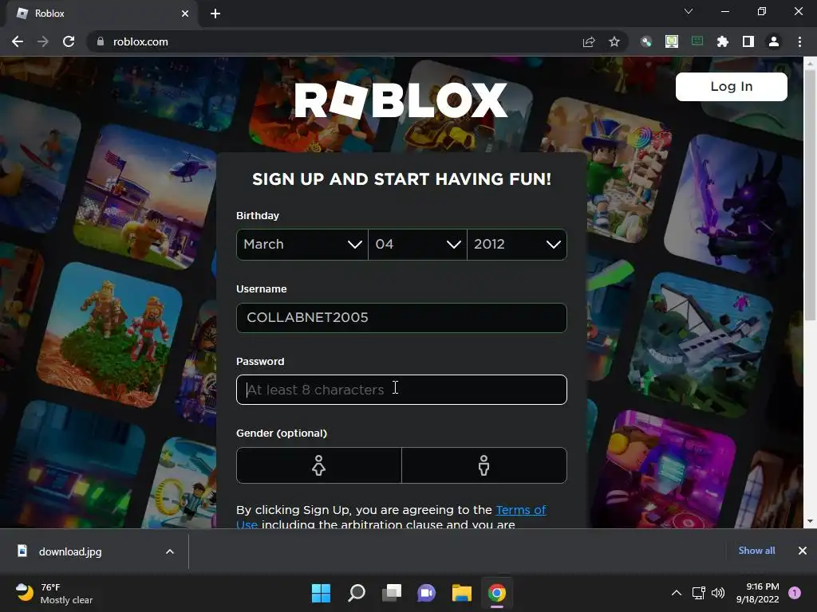817x612 pixels.
Task: Open the birthday month dropdown
Action: pyautogui.click(x=302, y=244)
